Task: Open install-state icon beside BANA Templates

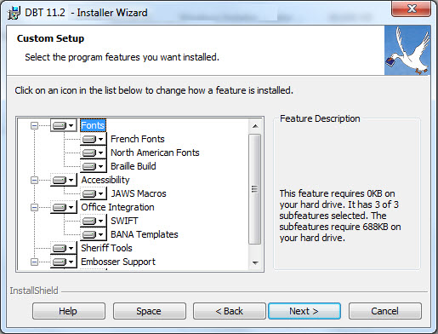Action: (x=94, y=234)
